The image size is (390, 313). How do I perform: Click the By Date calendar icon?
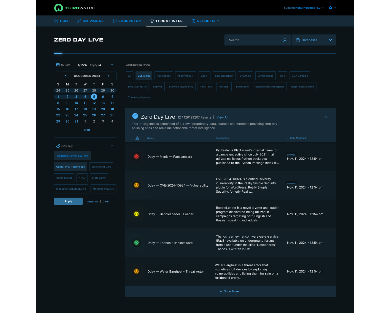tap(58, 65)
